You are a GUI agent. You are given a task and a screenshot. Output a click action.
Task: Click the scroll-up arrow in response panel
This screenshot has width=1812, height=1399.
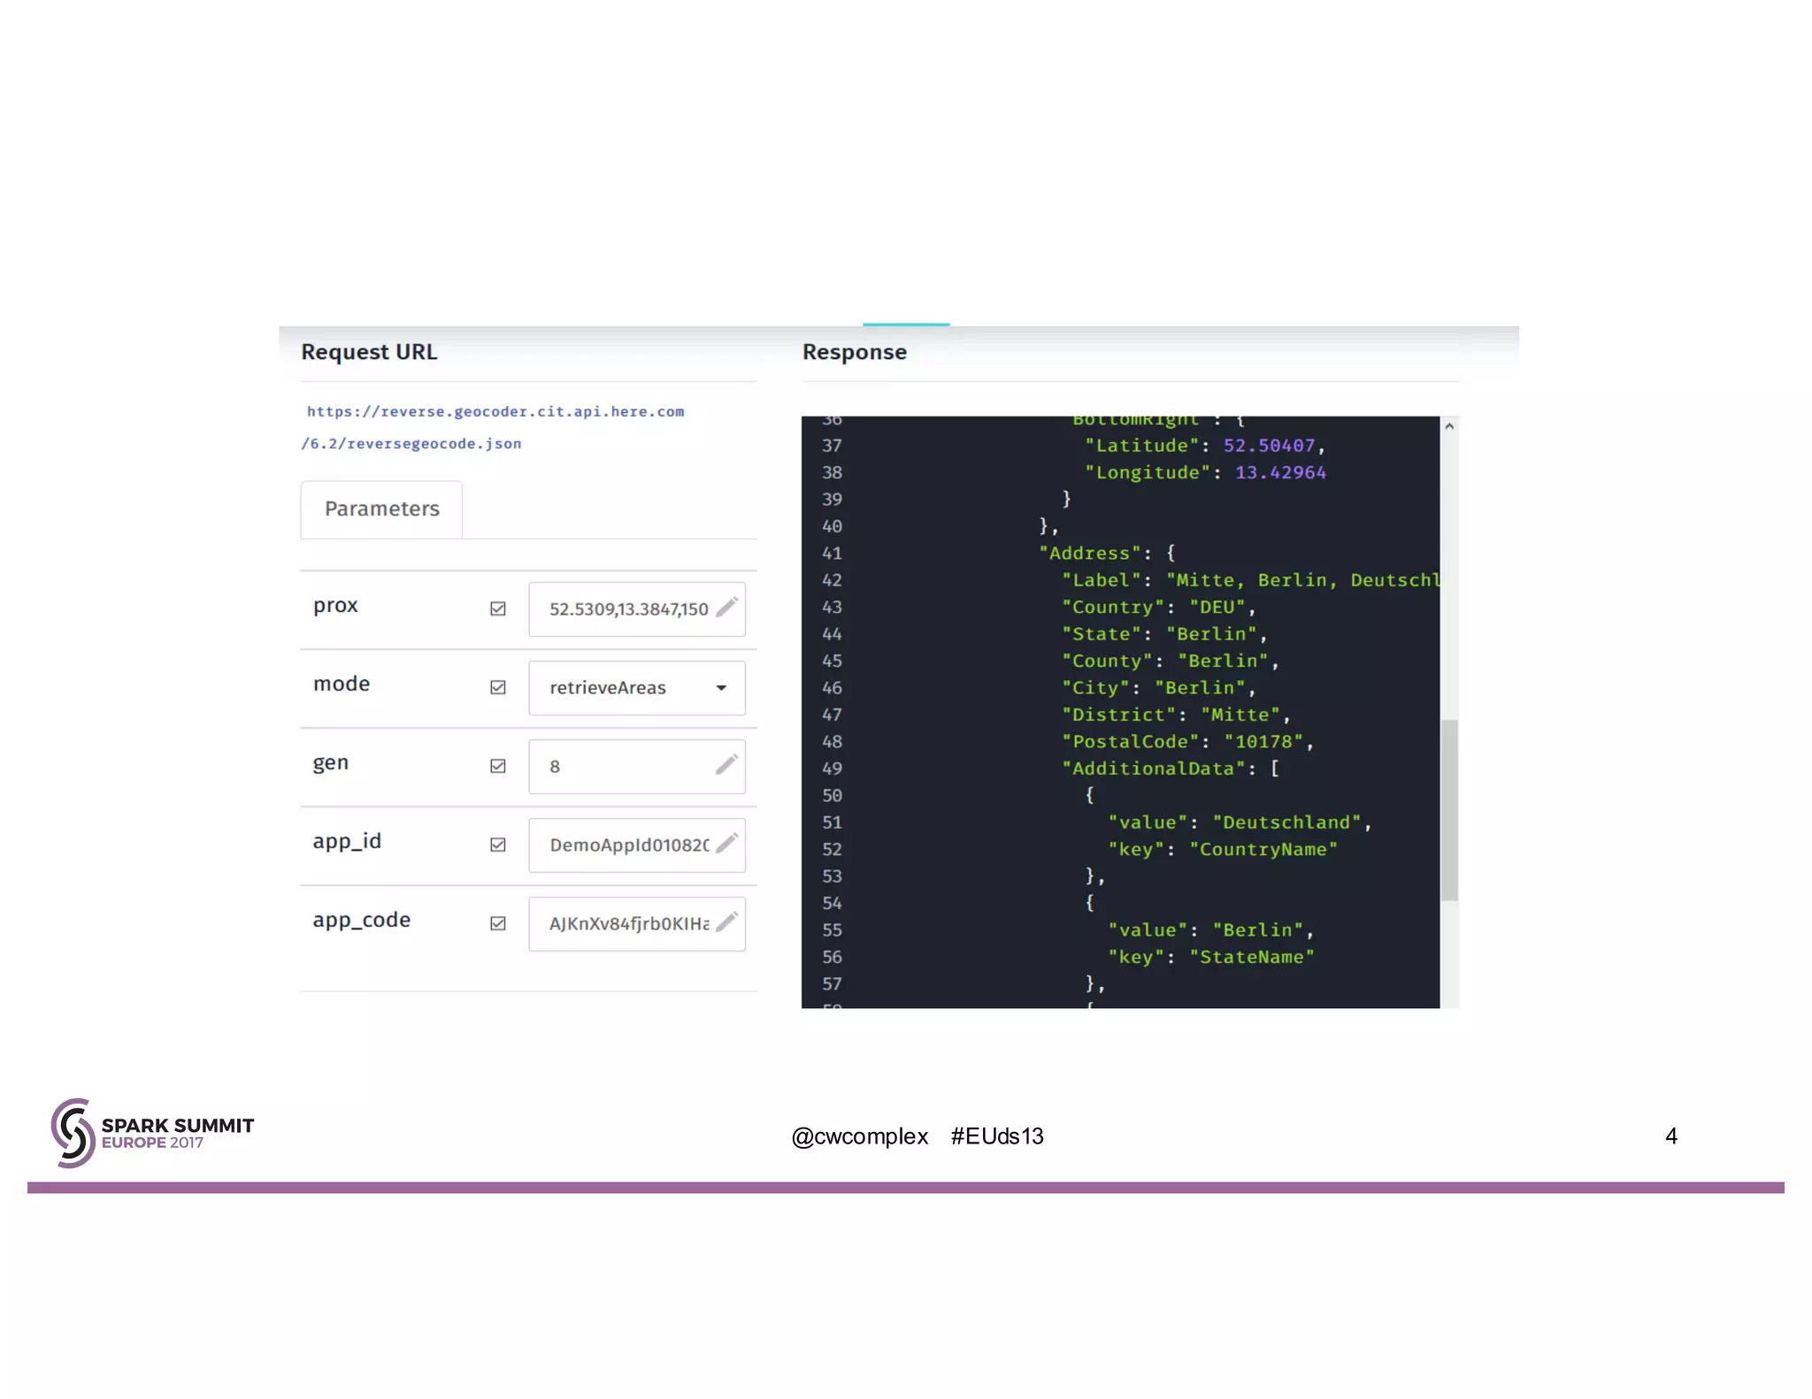coord(1449,427)
